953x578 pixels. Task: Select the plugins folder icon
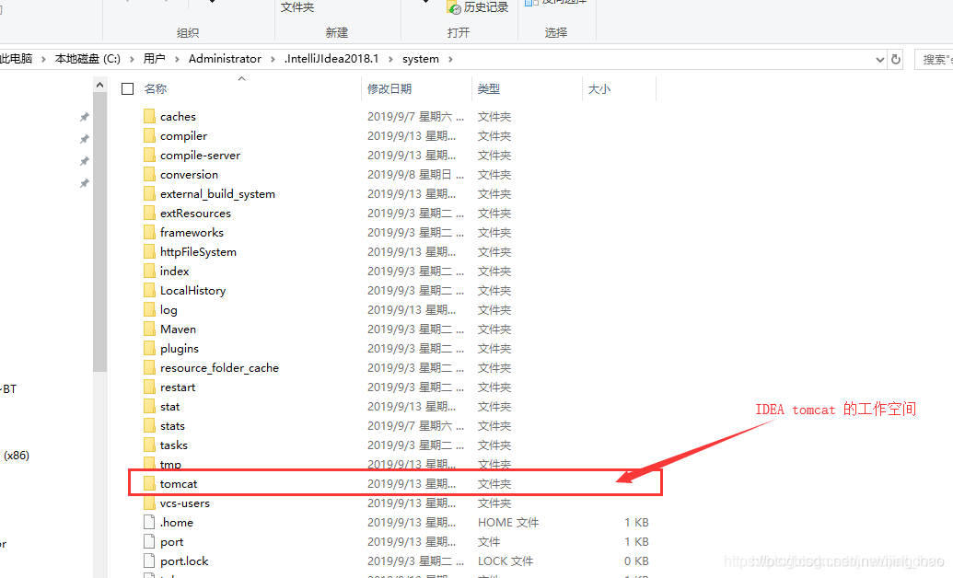click(x=149, y=348)
